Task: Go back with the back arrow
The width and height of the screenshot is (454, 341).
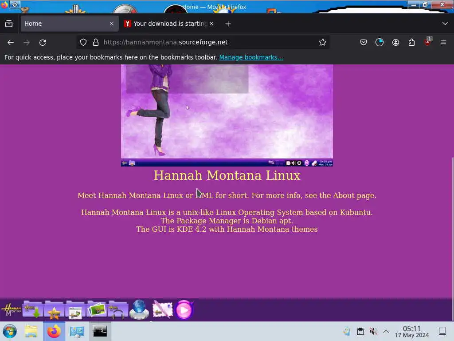Action: tap(11, 42)
